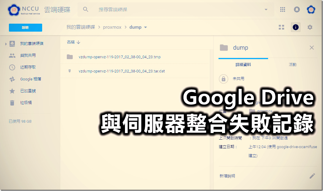Open the account avatar menu
This screenshot has height=191, width=323.
[x=311, y=9]
